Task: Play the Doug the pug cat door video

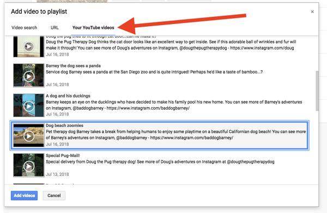Action: 29,46
